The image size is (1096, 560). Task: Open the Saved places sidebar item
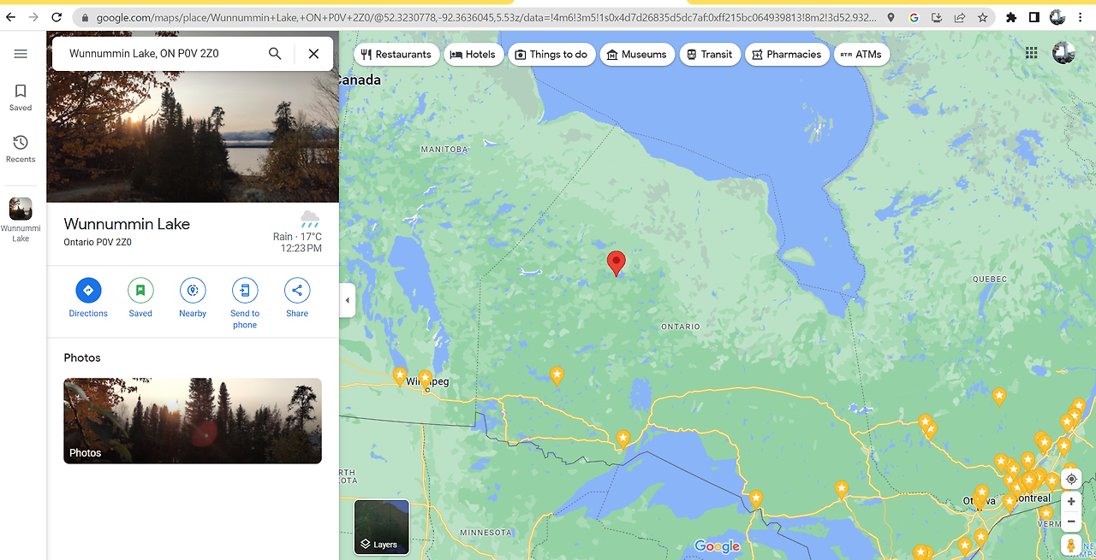click(x=21, y=97)
